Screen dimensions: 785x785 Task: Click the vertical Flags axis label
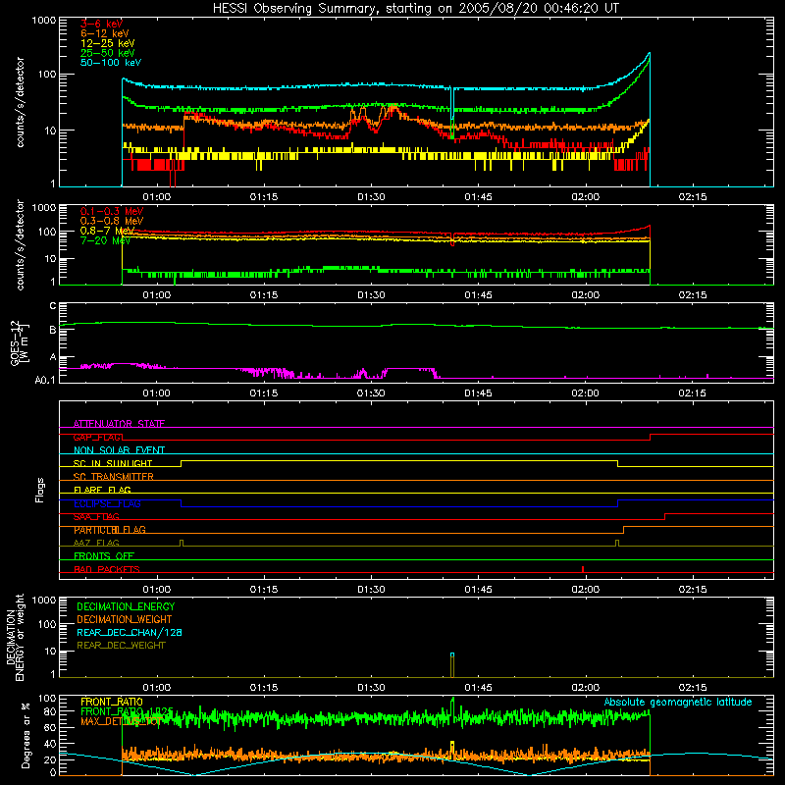coord(39,490)
